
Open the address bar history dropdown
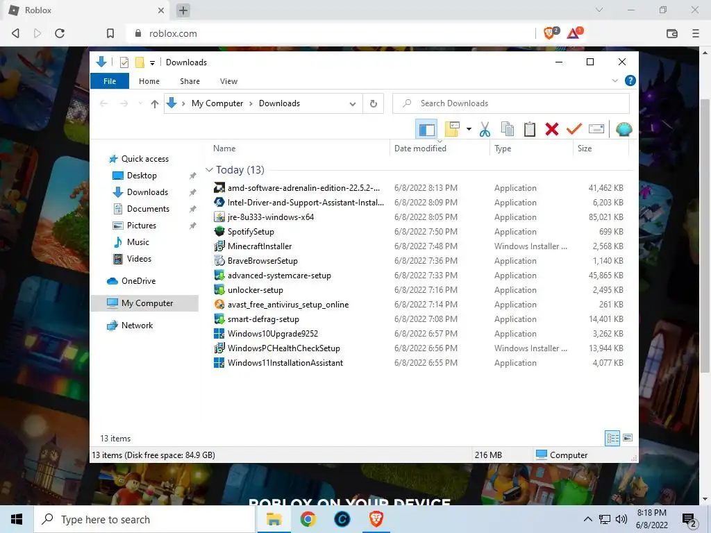point(352,104)
